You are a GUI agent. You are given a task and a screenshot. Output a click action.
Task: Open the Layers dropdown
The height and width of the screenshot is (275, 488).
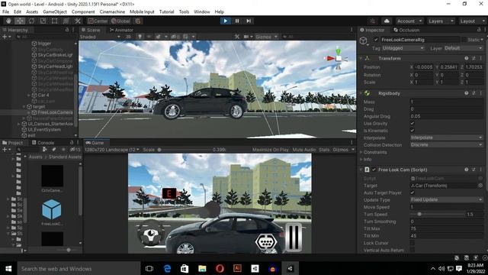click(x=440, y=21)
